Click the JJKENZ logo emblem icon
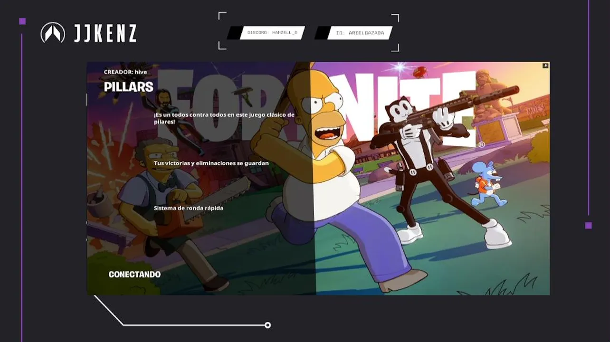610x342 pixels. (53, 33)
